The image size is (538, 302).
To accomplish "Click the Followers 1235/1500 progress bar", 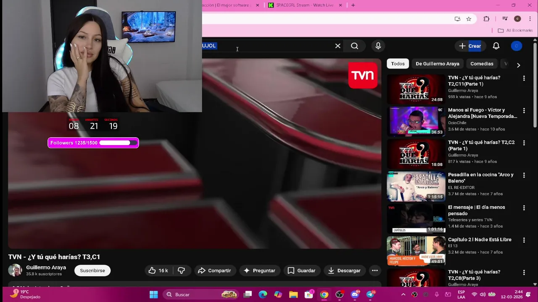I will coord(93,143).
